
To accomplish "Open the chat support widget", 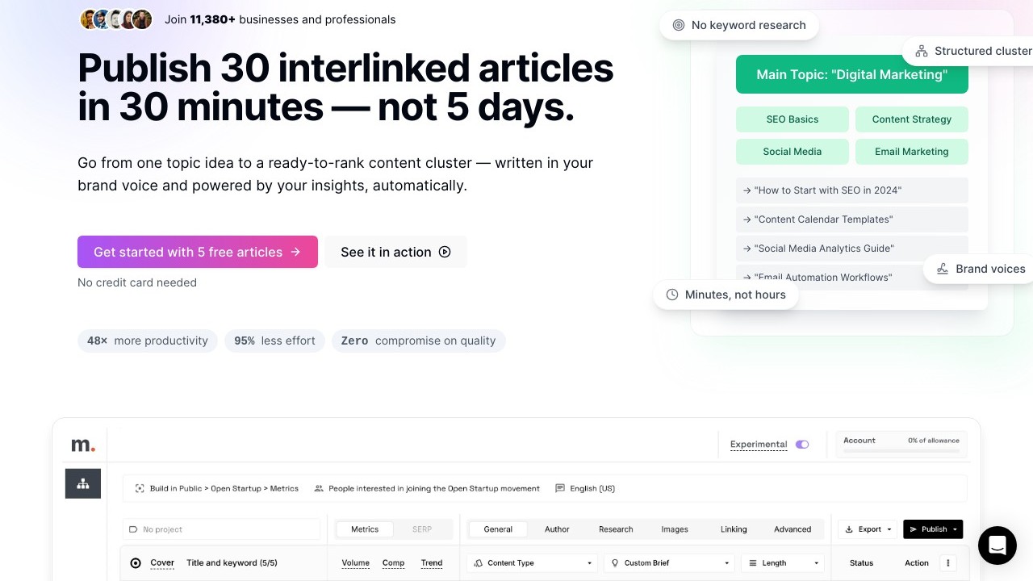I will [997, 545].
